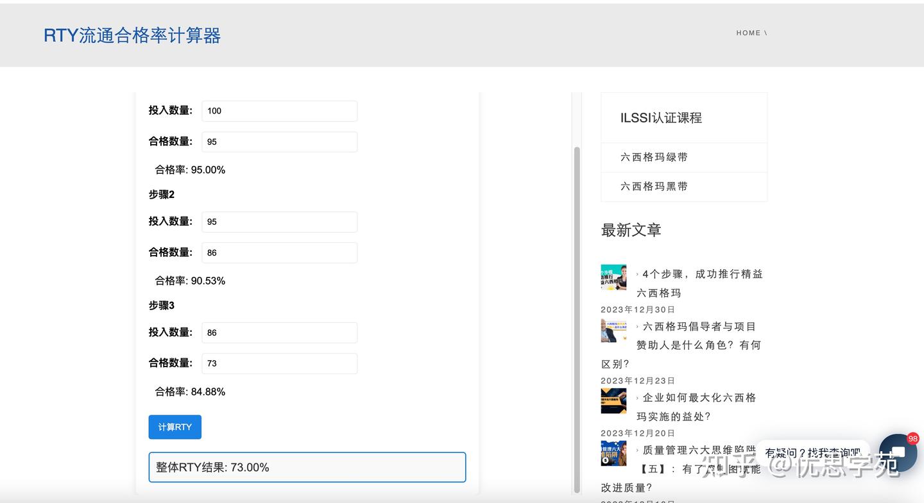
Task: Click the 步骤3 投入数量 input field
Action: coord(279,333)
